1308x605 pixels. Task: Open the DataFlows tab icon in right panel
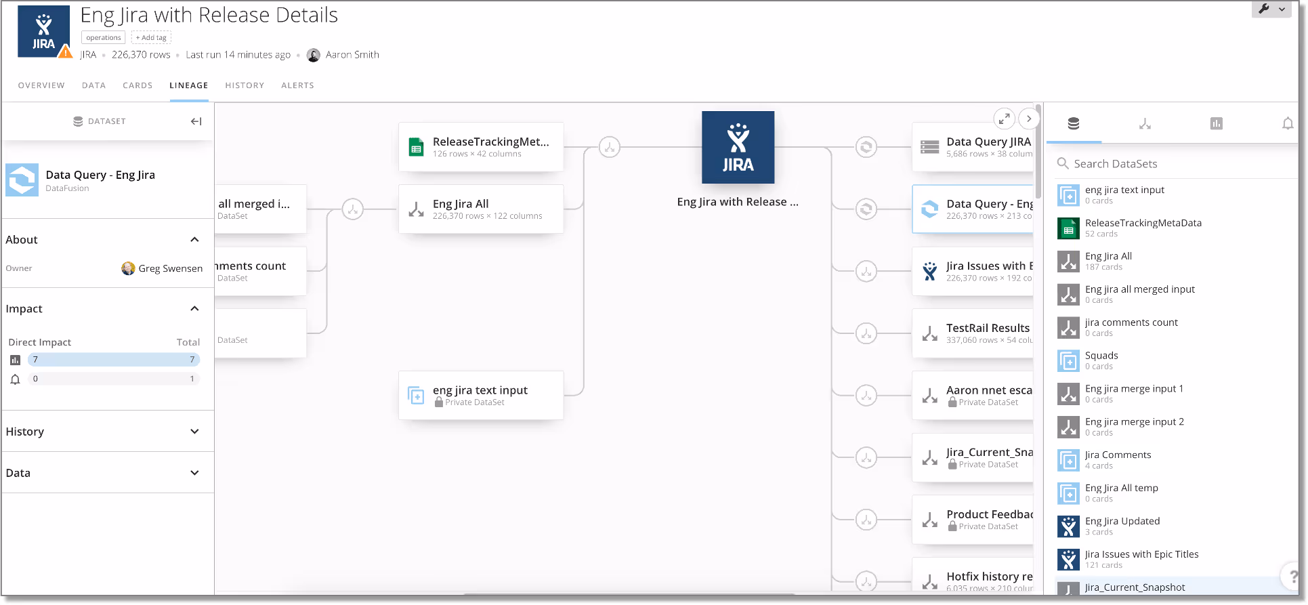click(x=1145, y=123)
